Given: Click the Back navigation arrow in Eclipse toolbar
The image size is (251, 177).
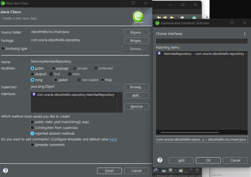Looking at the screenshot, I should click(172, 17).
